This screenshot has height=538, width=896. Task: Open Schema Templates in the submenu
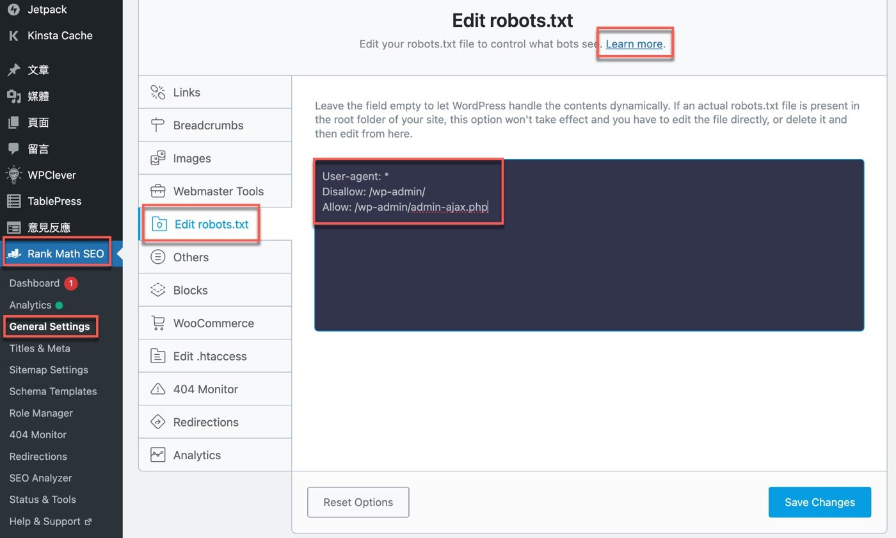[x=53, y=391]
